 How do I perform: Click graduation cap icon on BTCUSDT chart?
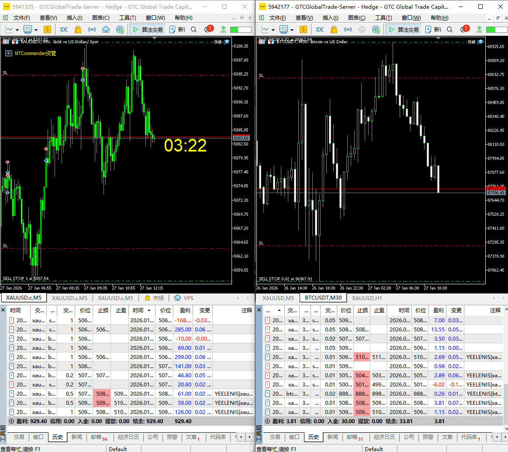pyautogui.click(x=481, y=42)
